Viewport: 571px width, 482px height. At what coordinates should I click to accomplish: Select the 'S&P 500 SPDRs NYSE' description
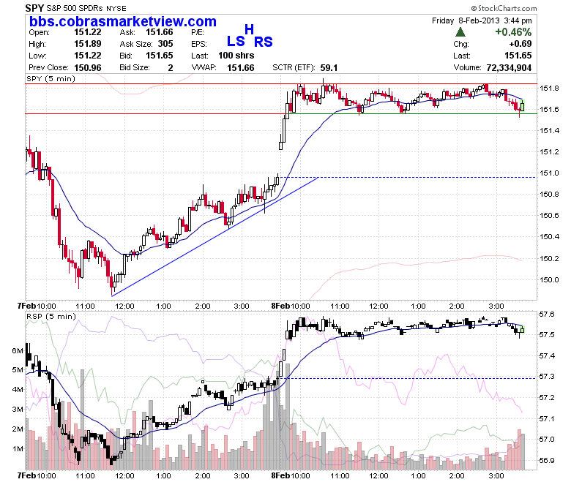[x=86, y=8]
